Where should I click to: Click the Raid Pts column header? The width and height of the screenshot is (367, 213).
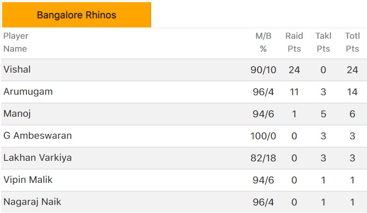pos(294,42)
